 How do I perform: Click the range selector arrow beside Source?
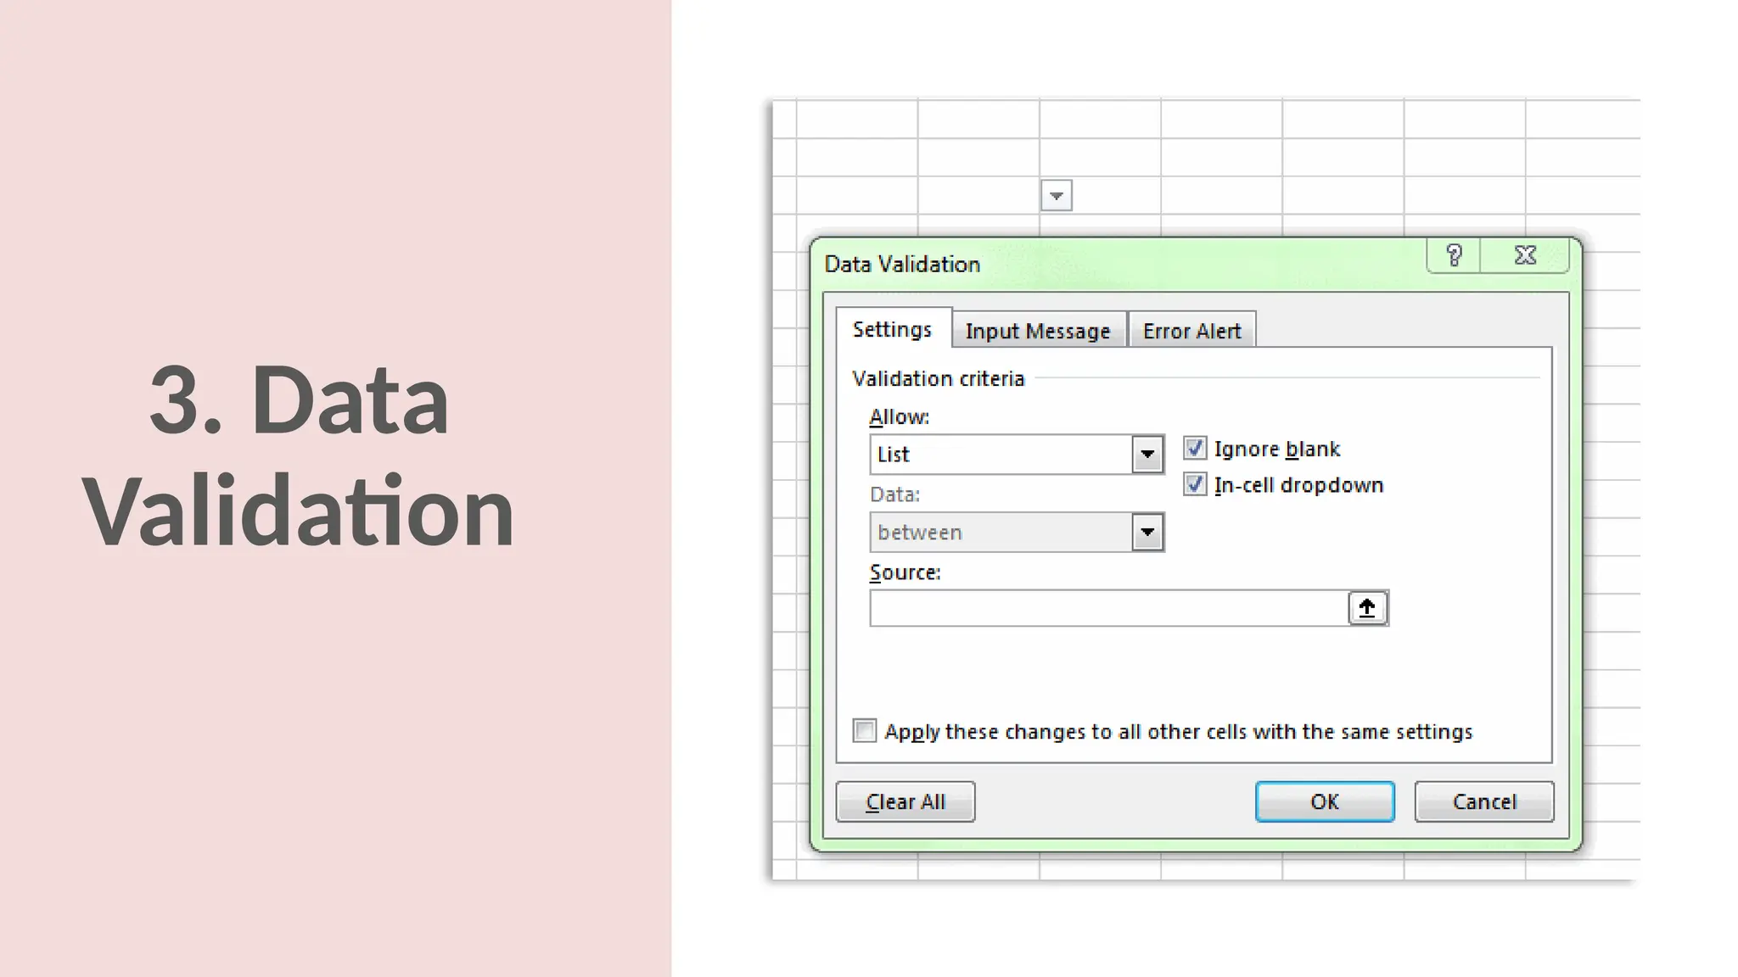coord(1367,608)
